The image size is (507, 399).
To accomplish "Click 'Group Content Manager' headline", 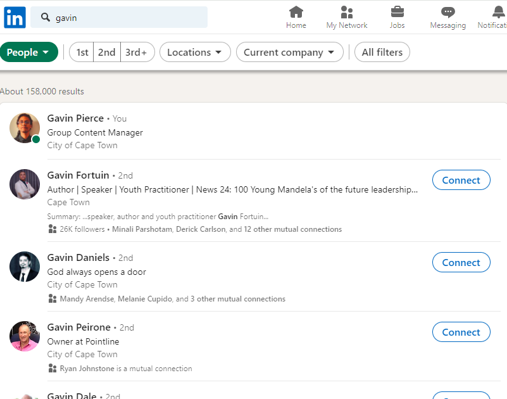I will pos(95,132).
